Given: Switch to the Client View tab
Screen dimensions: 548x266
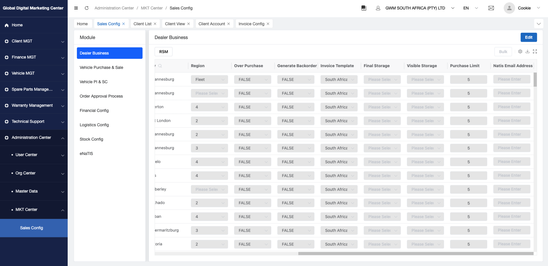Looking at the screenshot, I should coord(175,24).
